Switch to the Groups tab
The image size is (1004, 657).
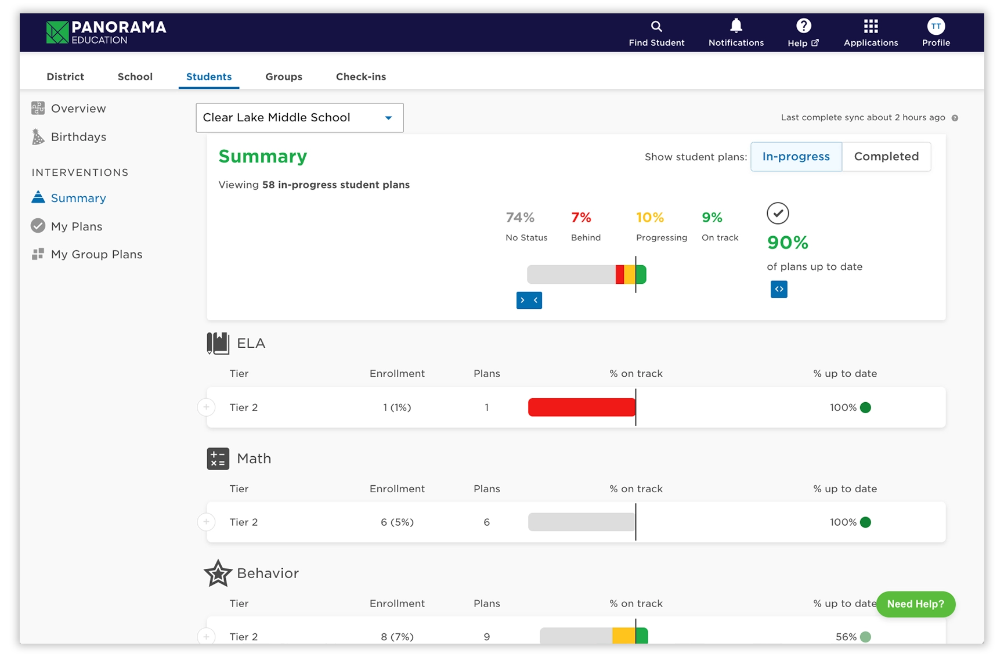coord(284,77)
